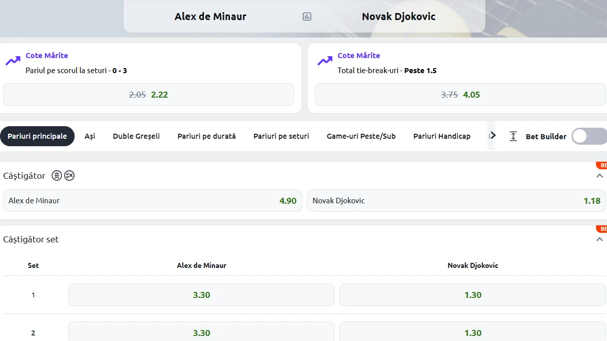Click Cote Mărite label on tie-break card
The image size is (607, 341).
(359, 56)
